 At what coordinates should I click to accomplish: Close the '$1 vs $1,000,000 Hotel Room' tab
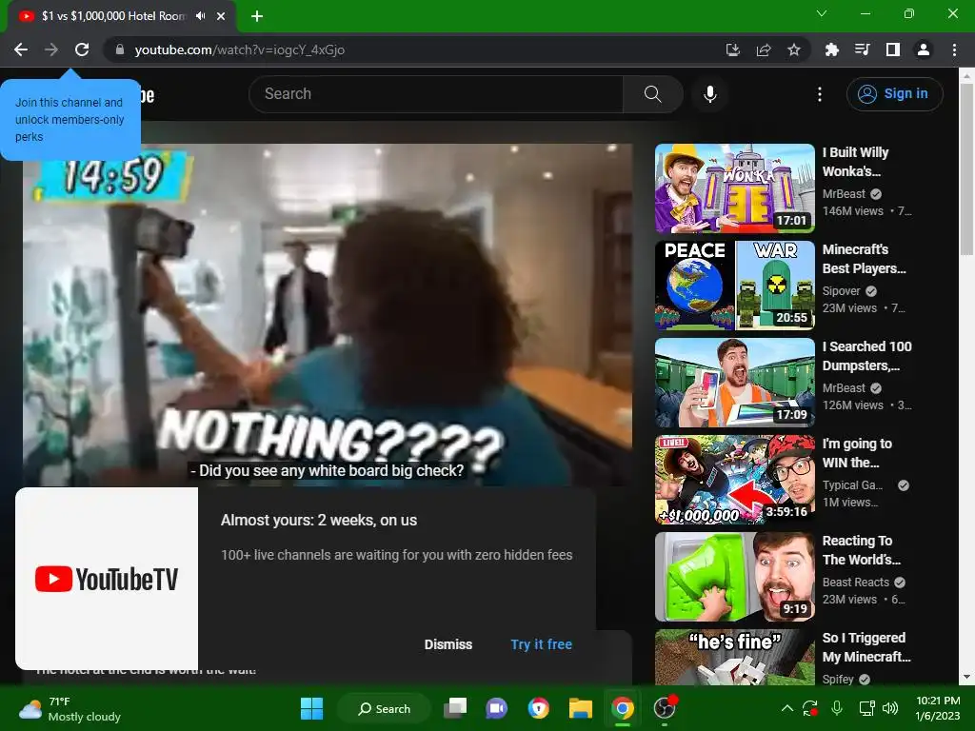[221, 16]
